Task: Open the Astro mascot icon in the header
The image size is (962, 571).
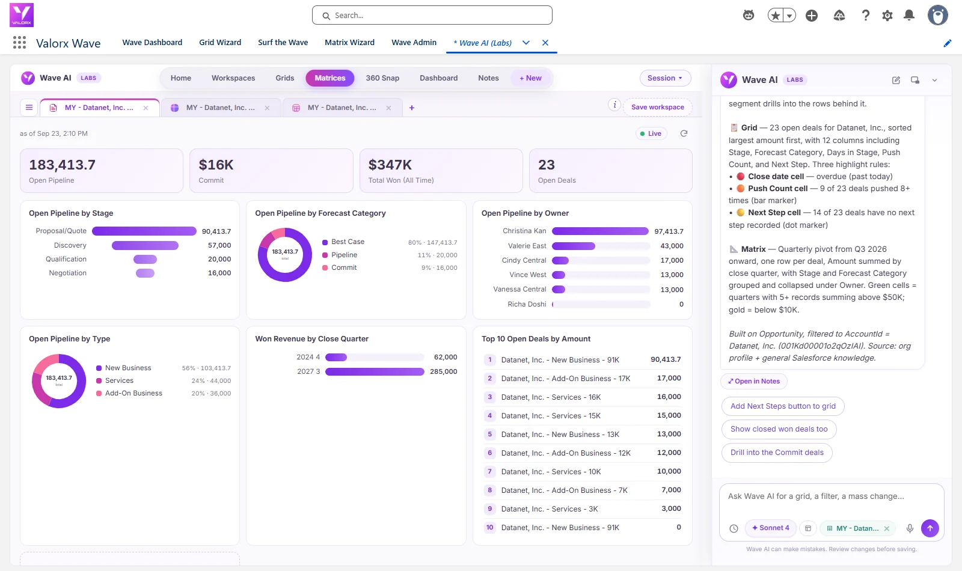Action: tap(749, 15)
